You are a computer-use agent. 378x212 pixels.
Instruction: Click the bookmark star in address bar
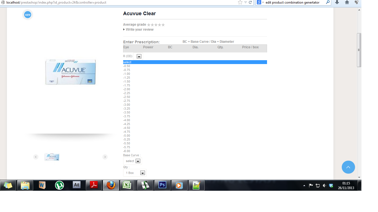[240, 2]
